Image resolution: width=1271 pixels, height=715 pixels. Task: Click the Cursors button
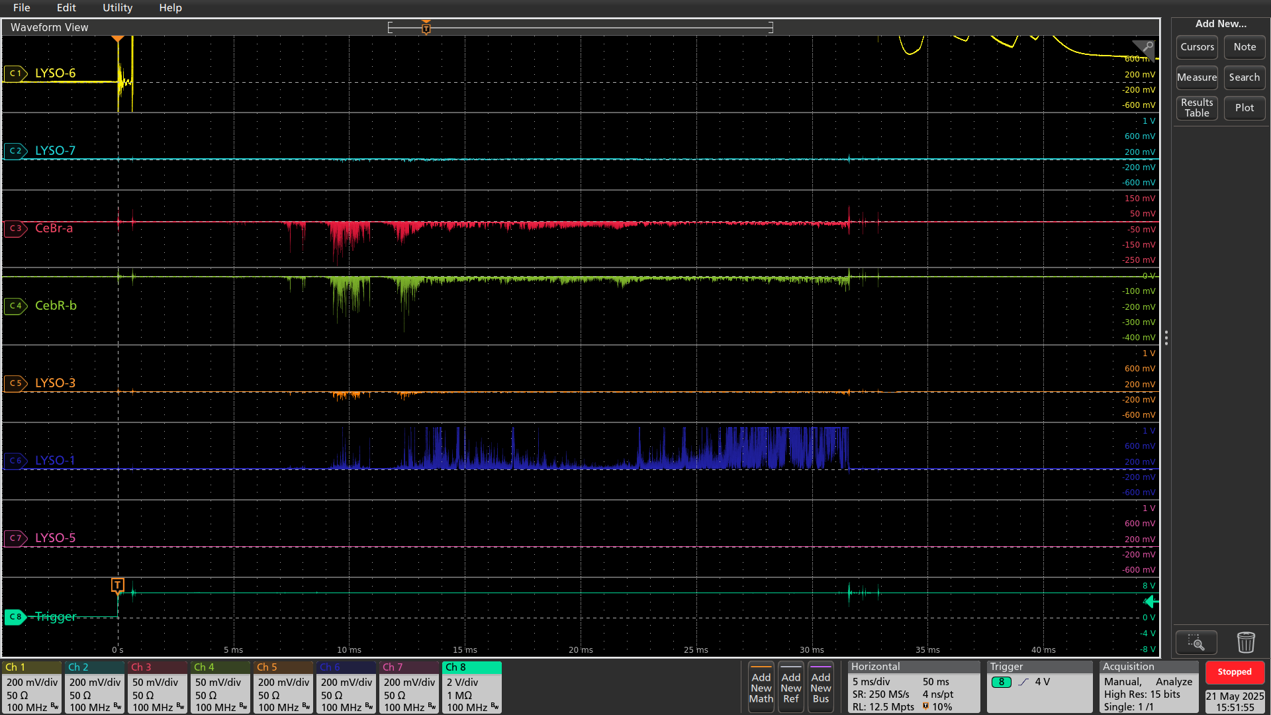point(1197,47)
